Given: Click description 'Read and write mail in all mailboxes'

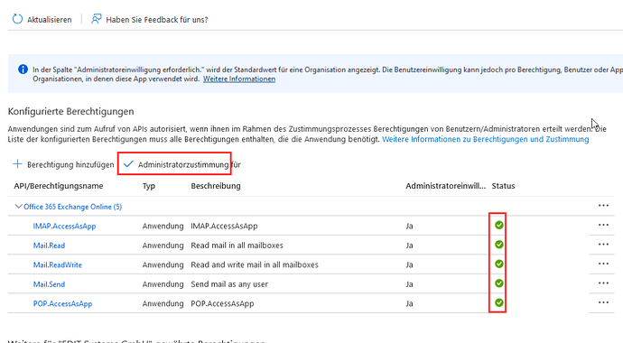Looking at the screenshot, I should point(255,265).
